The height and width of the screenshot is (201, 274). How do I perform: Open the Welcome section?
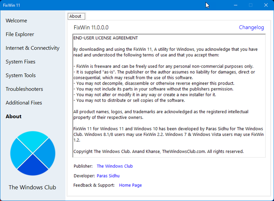tap(16, 21)
